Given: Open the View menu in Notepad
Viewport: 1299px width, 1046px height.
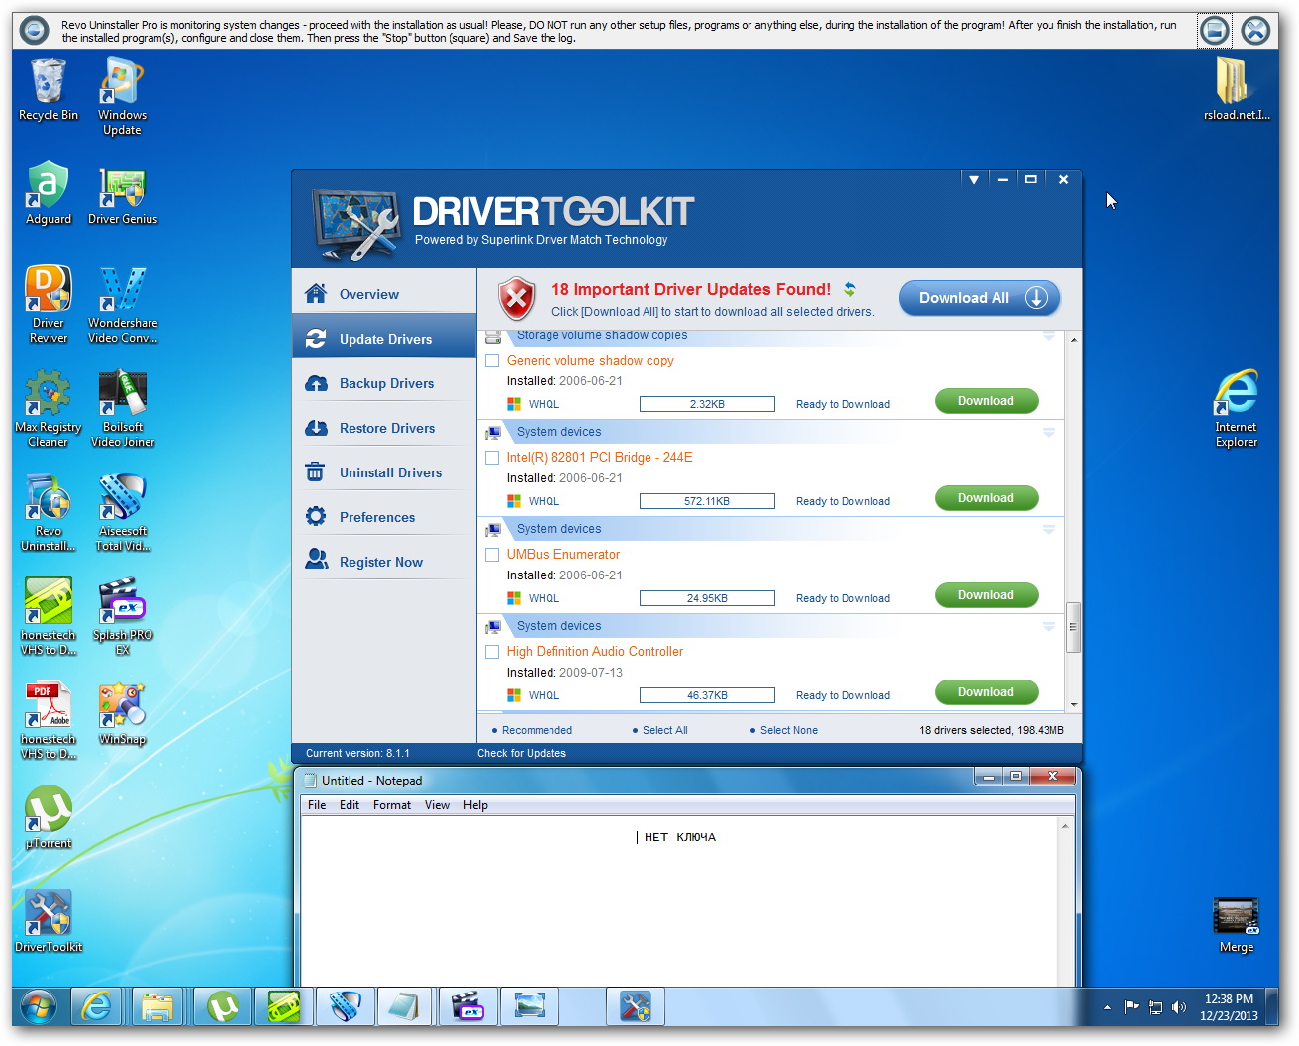Looking at the screenshot, I should 437,805.
